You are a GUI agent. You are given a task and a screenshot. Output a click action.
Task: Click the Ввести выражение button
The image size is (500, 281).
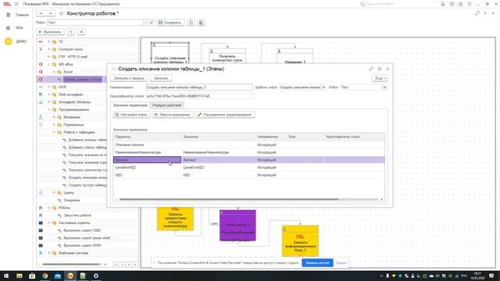coord(173,115)
